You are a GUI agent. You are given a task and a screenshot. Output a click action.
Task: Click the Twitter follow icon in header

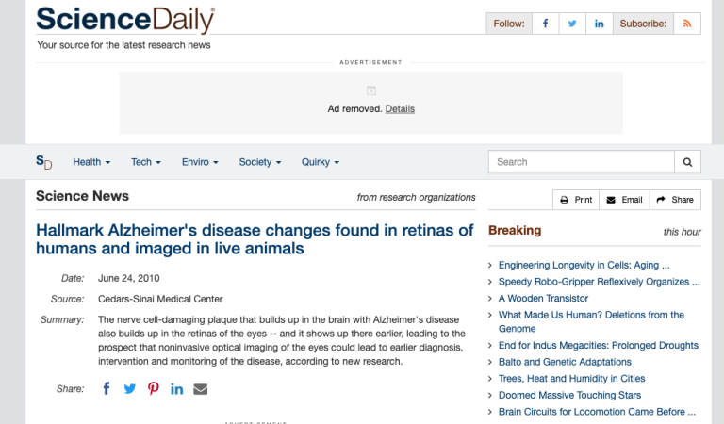tap(571, 24)
